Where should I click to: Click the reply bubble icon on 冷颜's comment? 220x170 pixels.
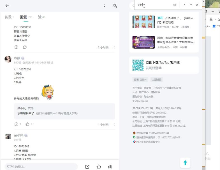pyautogui.click(x=16, y=124)
